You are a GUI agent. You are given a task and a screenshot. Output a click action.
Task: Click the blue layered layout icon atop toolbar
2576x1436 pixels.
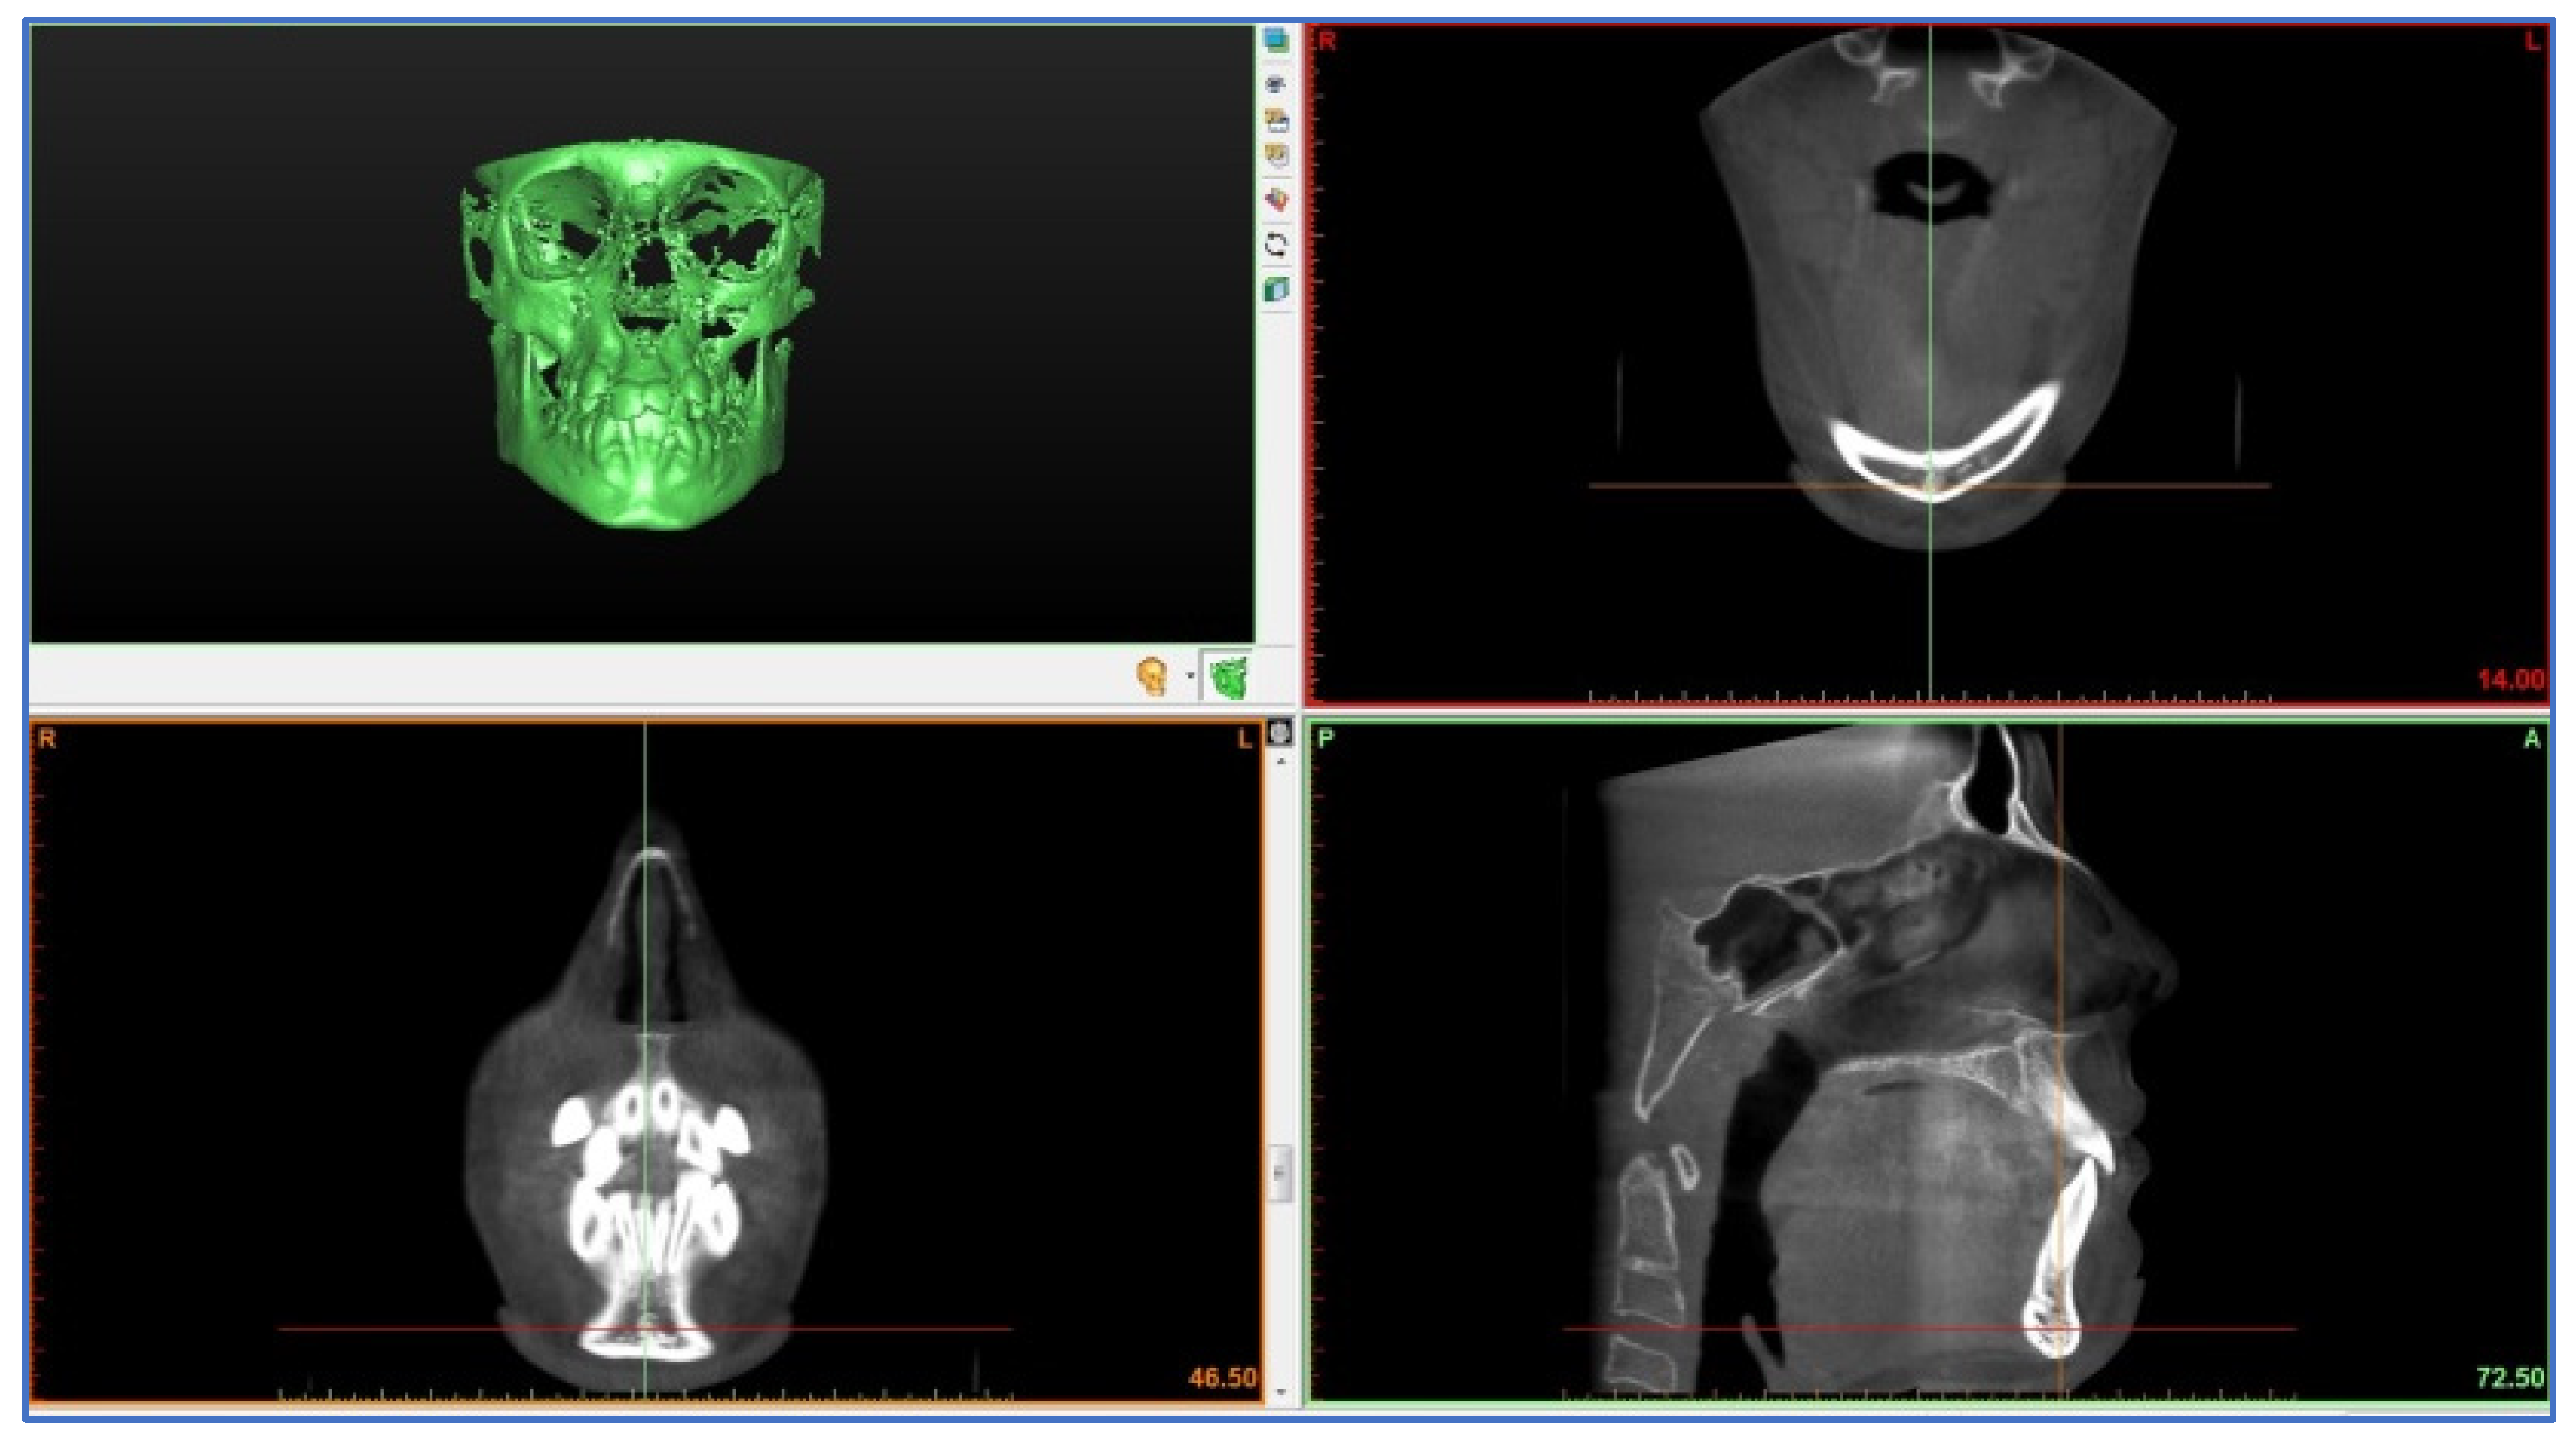[1275, 40]
